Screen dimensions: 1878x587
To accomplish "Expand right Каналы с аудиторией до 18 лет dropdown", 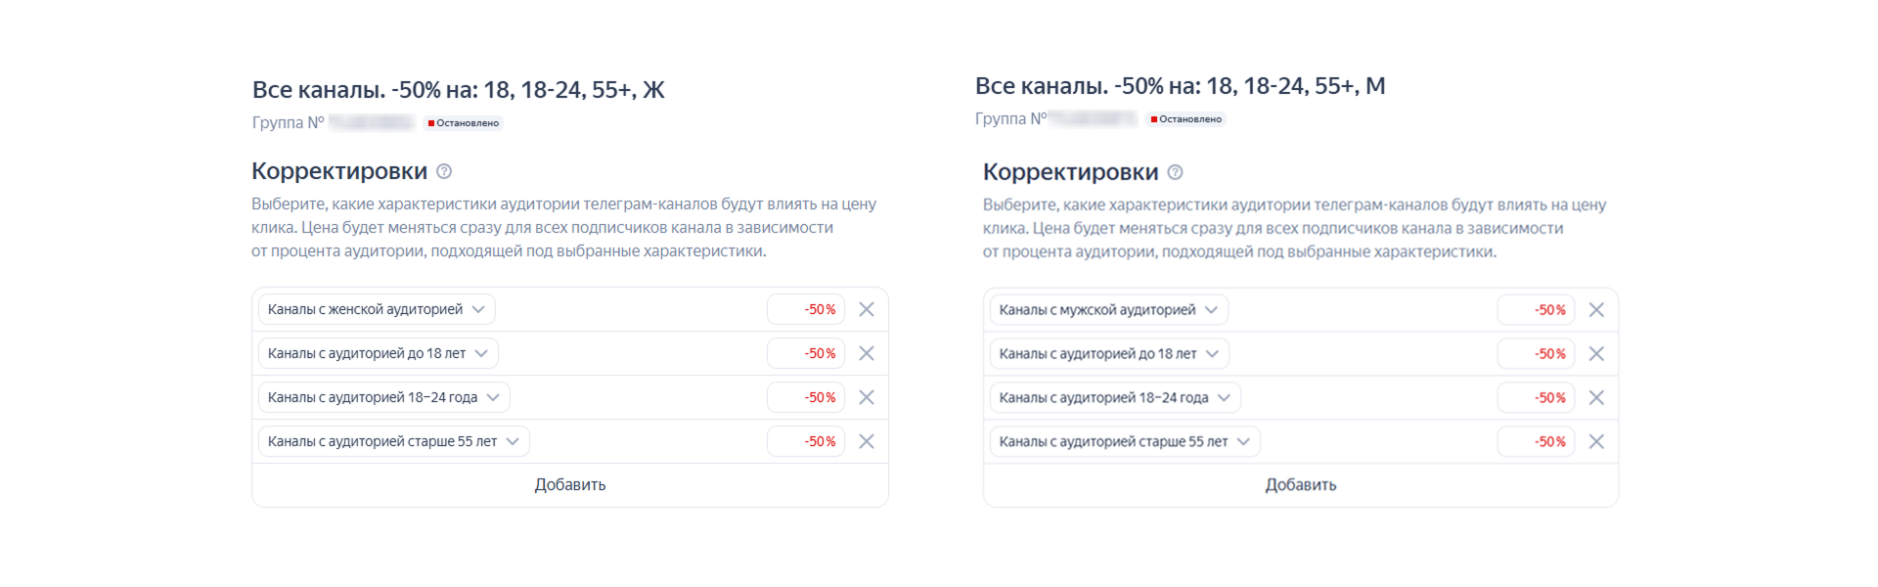I will [x=1108, y=354].
